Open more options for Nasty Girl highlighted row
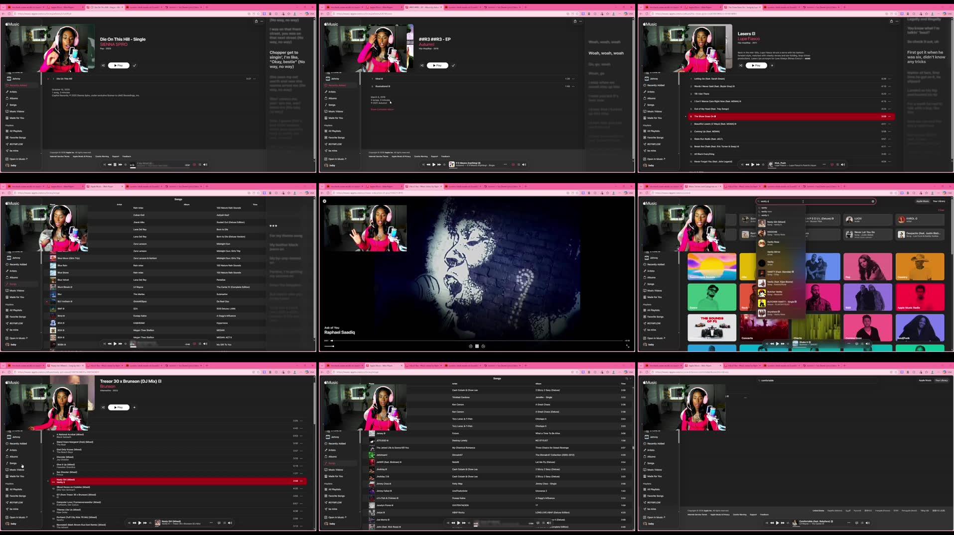 pos(301,481)
